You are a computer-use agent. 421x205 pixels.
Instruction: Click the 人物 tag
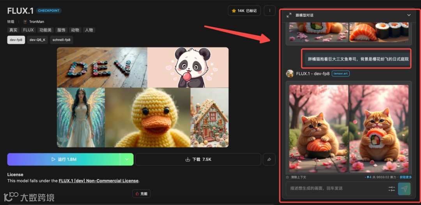tap(89, 30)
